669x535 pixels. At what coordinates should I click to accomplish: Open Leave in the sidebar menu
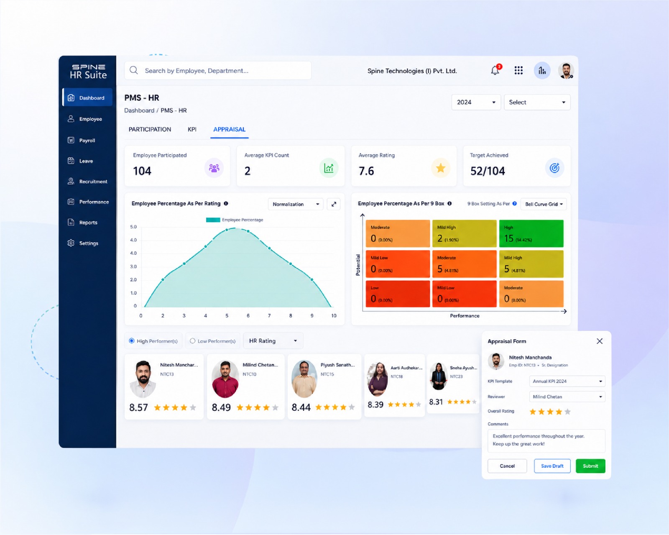coord(87,161)
